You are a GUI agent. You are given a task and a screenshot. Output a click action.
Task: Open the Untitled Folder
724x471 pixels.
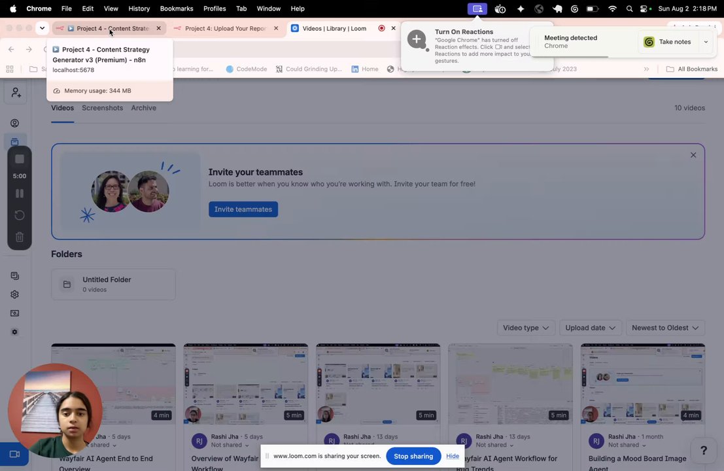pyautogui.click(x=113, y=285)
